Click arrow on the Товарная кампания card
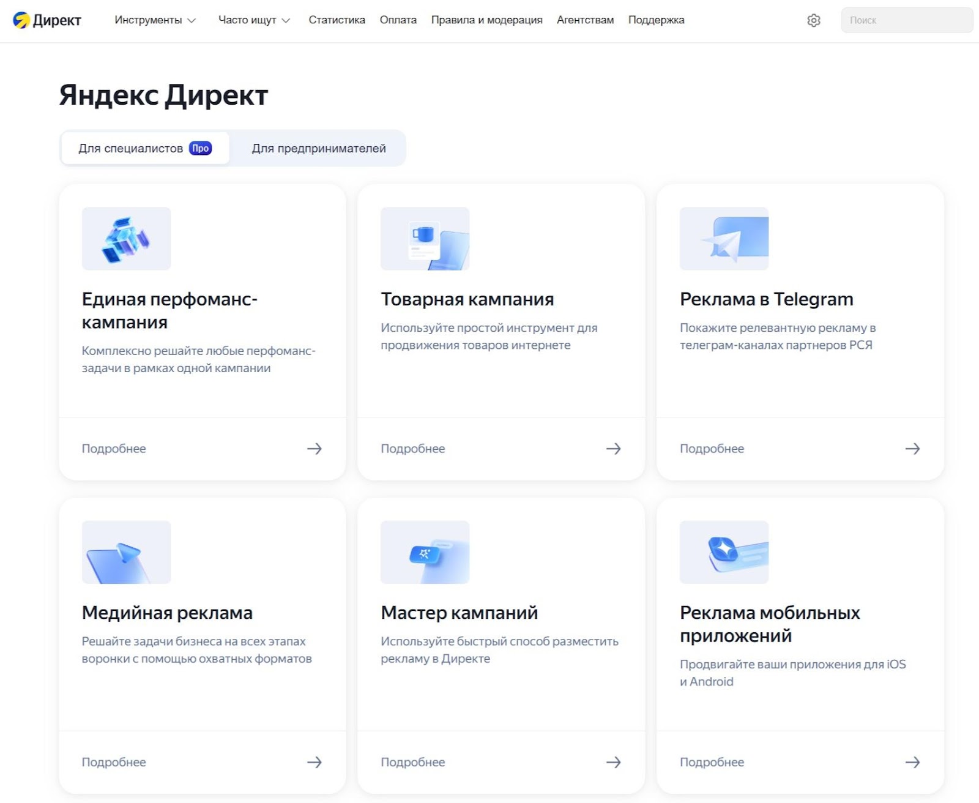 click(613, 449)
